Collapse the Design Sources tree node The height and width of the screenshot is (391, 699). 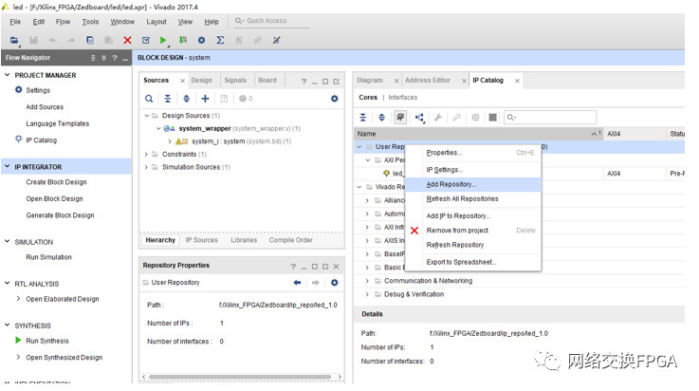point(147,116)
